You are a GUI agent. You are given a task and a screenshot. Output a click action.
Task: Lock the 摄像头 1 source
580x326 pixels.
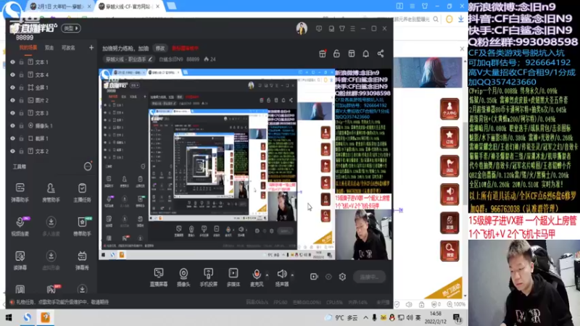click(x=22, y=125)
